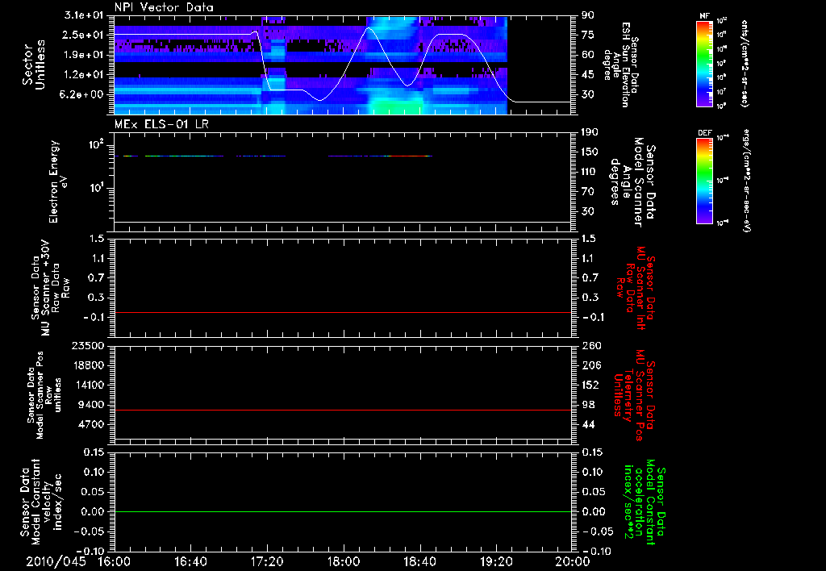Click the 18:40 time tick label

(419, 561)
